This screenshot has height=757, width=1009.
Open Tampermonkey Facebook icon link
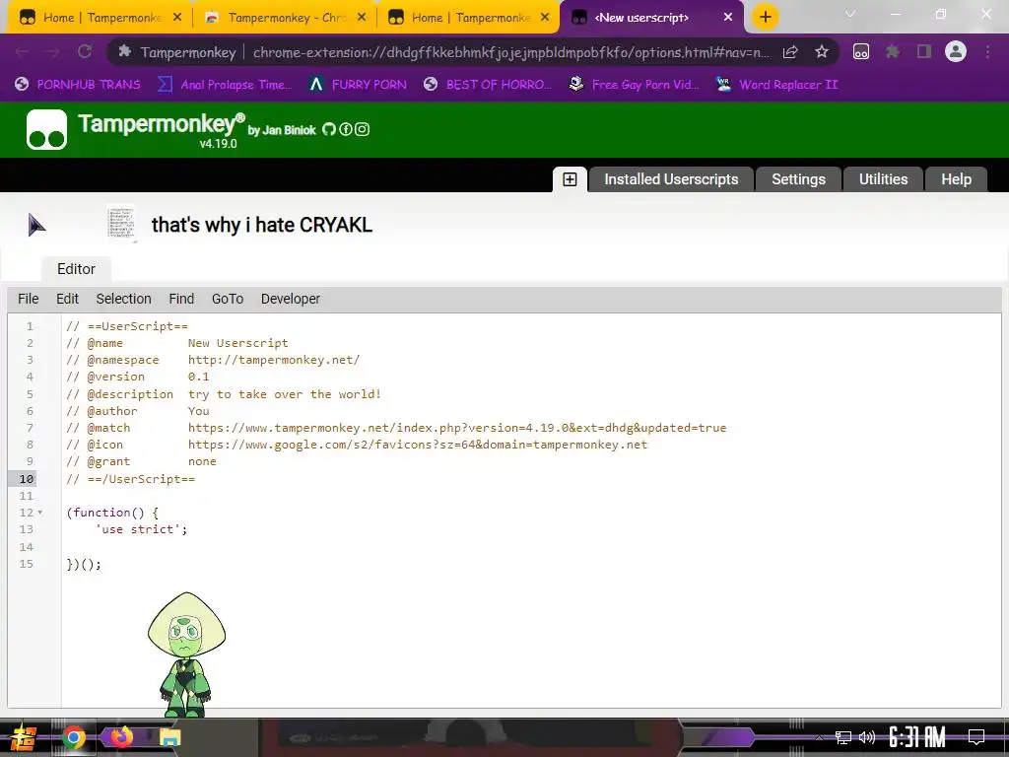coord(346,129)
